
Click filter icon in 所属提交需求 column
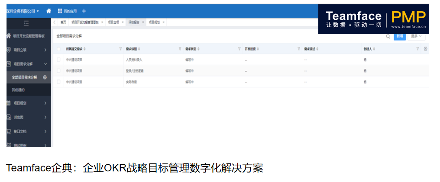click(x=120, y=49)
